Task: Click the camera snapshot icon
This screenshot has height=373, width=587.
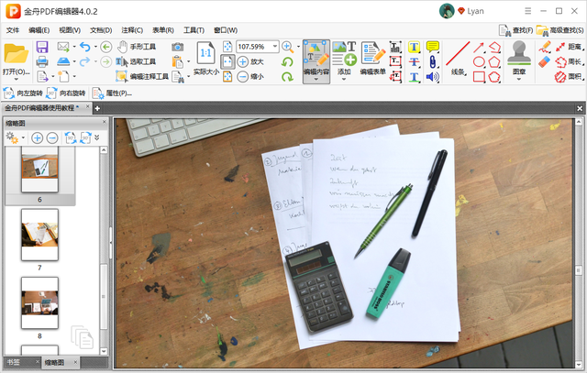Action: pyautogui.click(x=177, y=47)
